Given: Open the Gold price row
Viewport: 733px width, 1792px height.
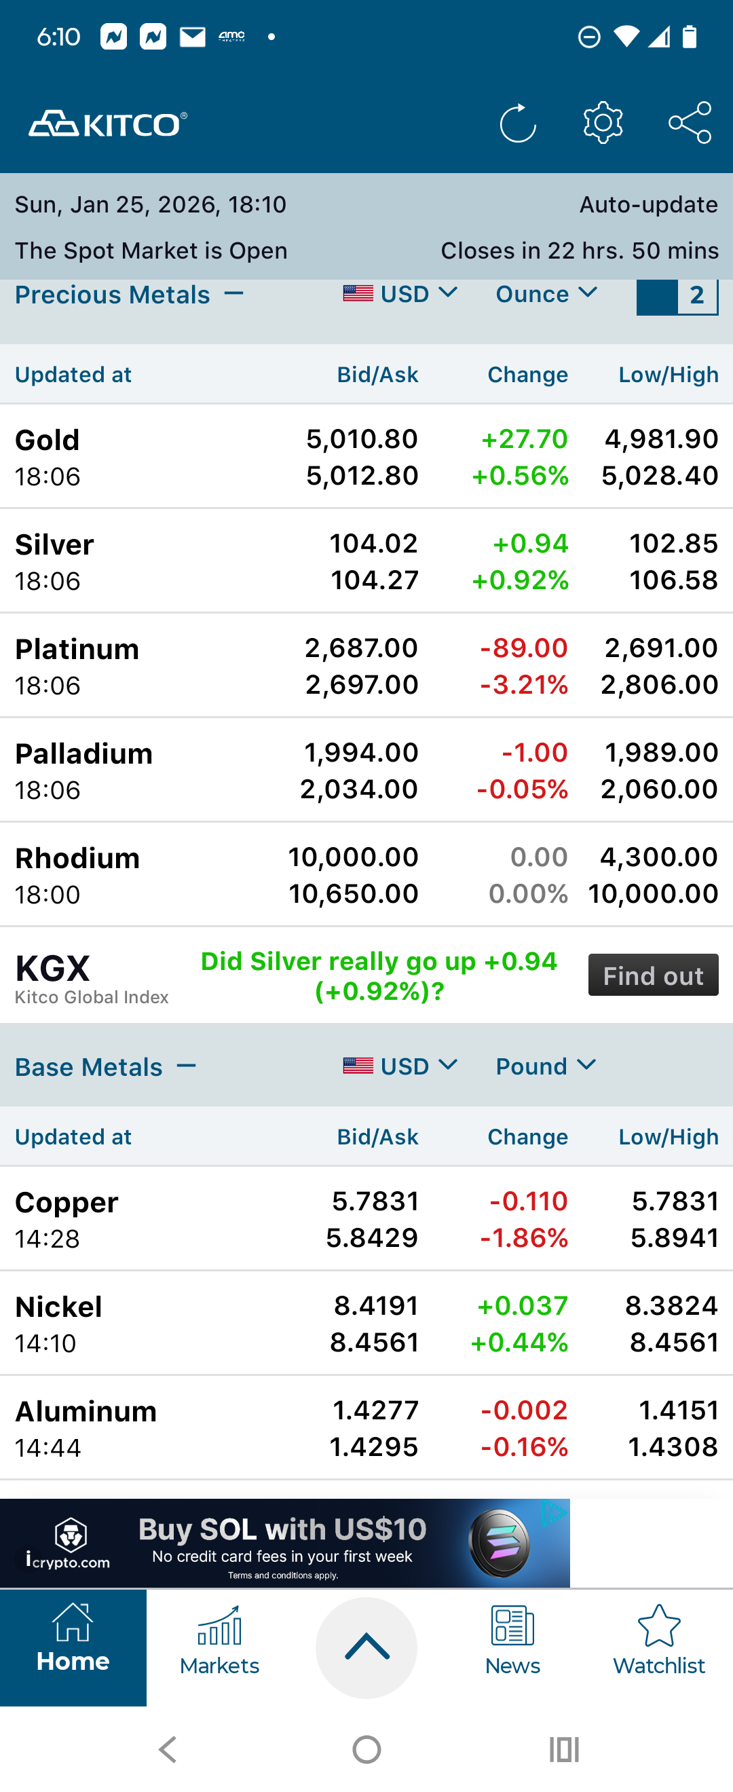Looking at the screenshot, I should pos(366,457).
